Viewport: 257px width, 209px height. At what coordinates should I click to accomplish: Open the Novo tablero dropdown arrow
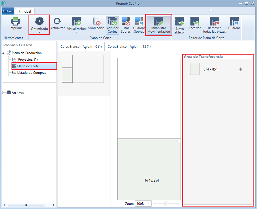coord(185,32)
